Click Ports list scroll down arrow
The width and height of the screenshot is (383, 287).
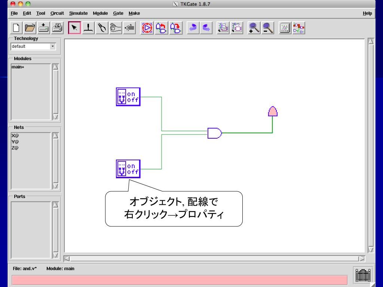coord(55,255)
